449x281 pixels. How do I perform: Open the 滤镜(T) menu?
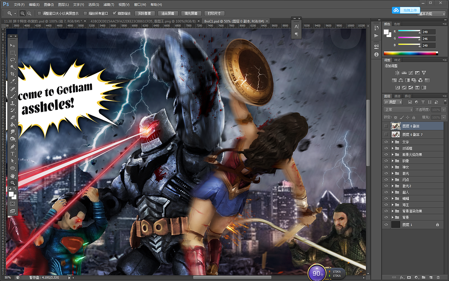pos(109,5)
